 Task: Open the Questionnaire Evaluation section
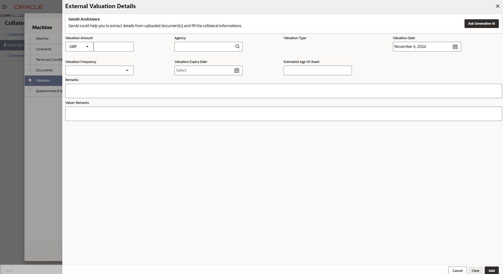(x=49, y=91)
